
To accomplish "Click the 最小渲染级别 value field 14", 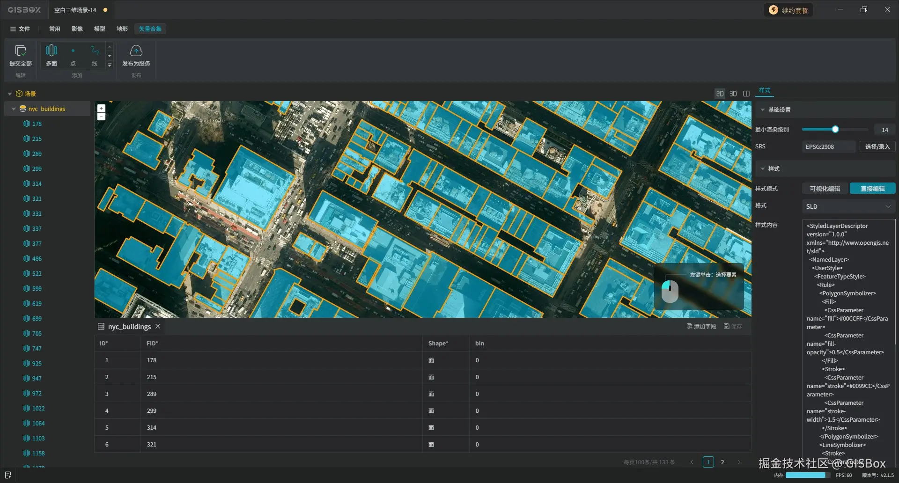I will (x=885, y=130).
